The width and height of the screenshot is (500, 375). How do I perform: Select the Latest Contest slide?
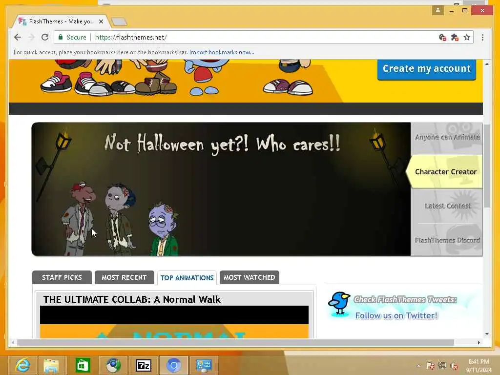(x=447, y=206)
